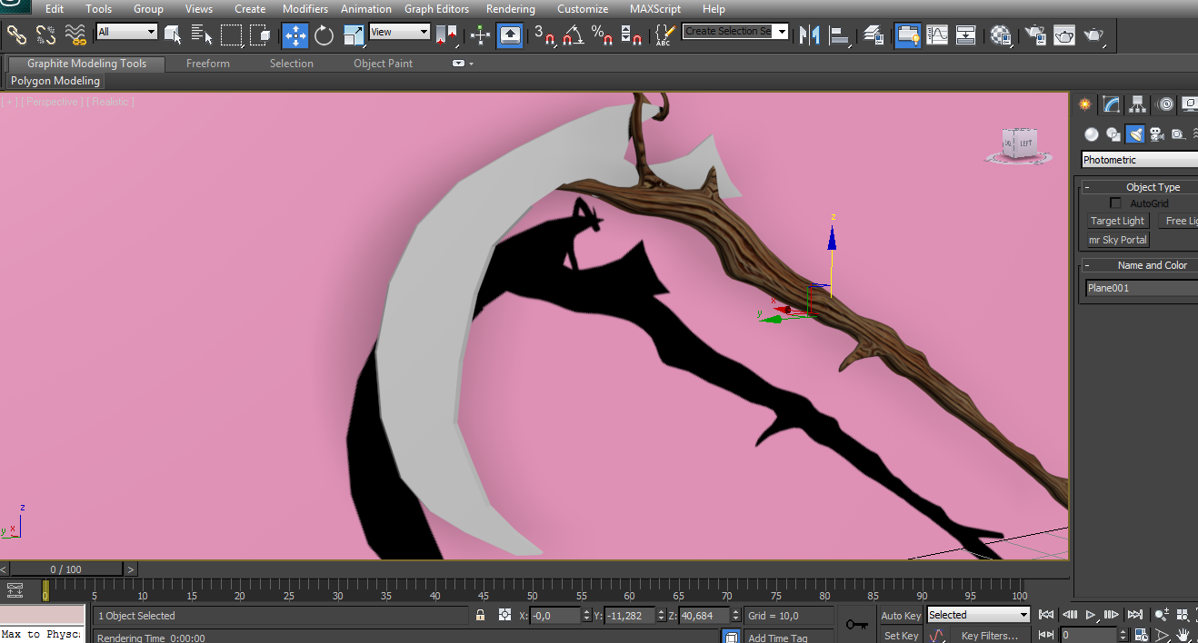
Task: Toggle Auto Key animation mode
Action: pos(901,616)
